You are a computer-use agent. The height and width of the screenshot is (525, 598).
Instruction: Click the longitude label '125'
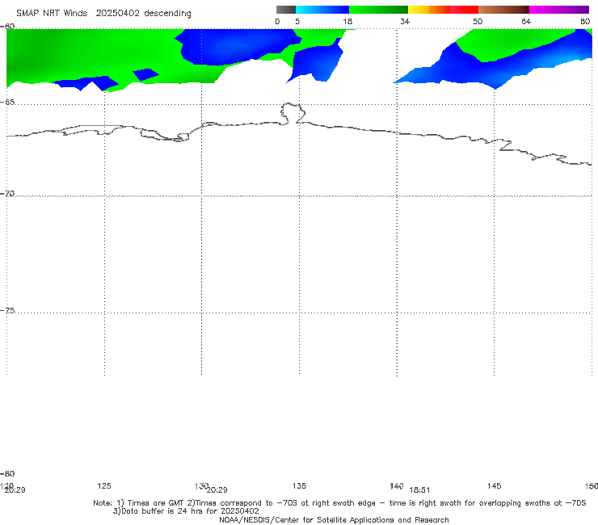104,485
